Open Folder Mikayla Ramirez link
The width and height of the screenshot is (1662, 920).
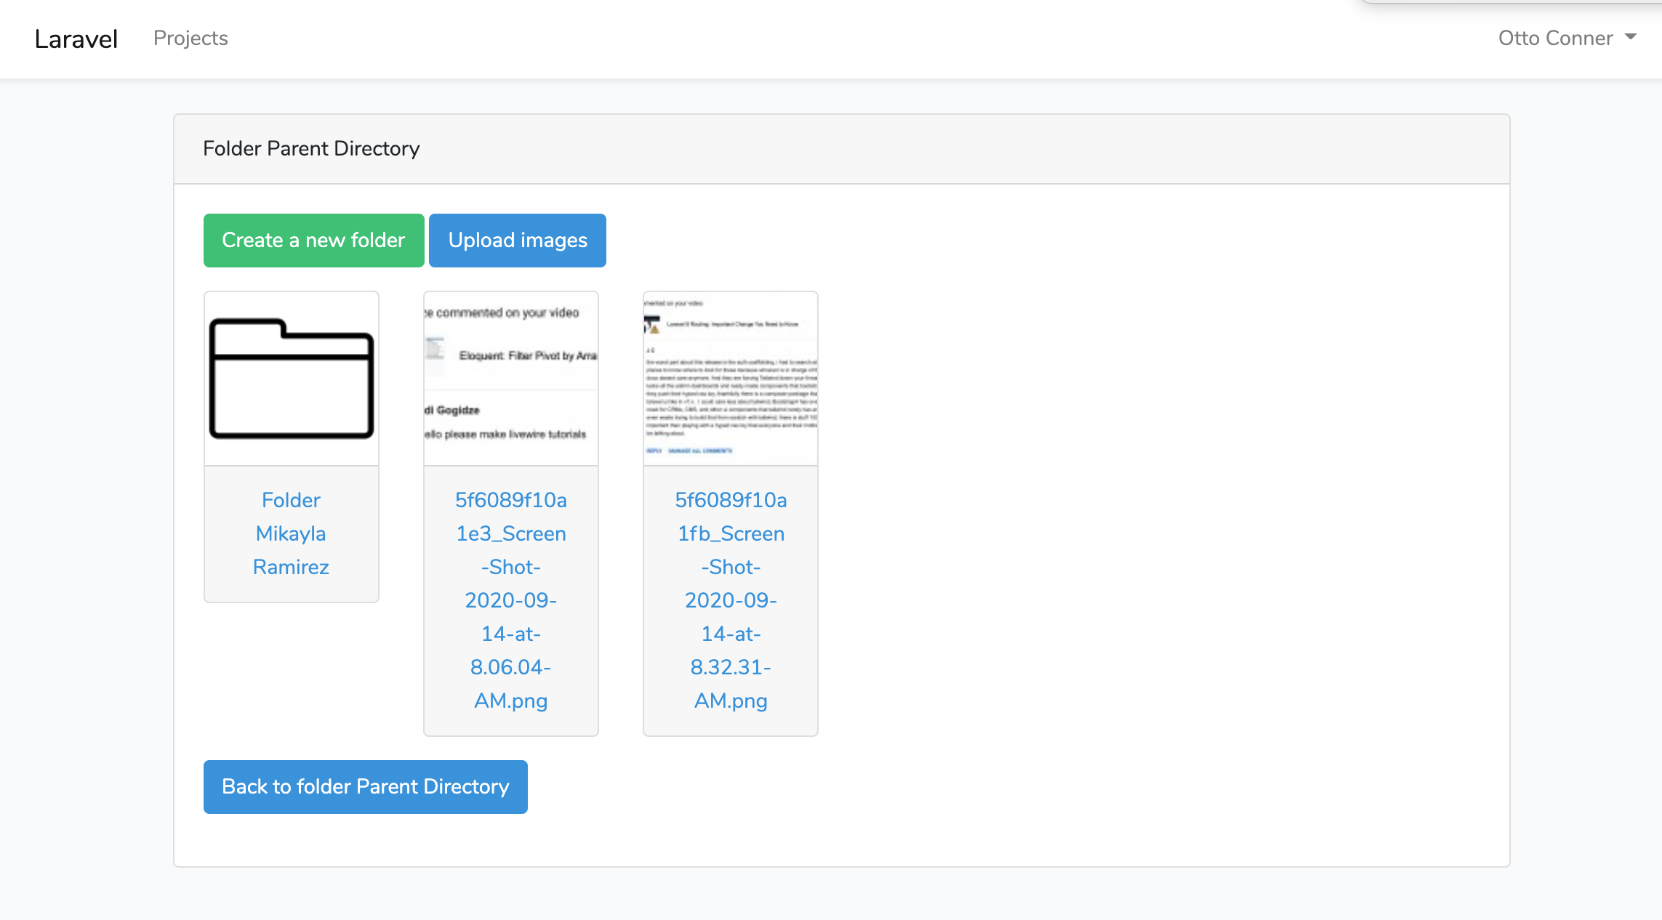click(291, 533)
